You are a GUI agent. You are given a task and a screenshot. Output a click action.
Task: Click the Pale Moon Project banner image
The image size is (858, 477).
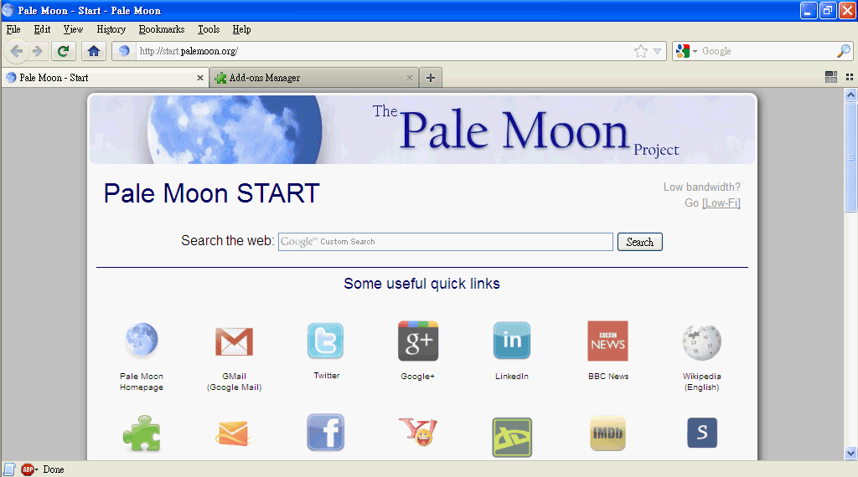coord(422,130)
